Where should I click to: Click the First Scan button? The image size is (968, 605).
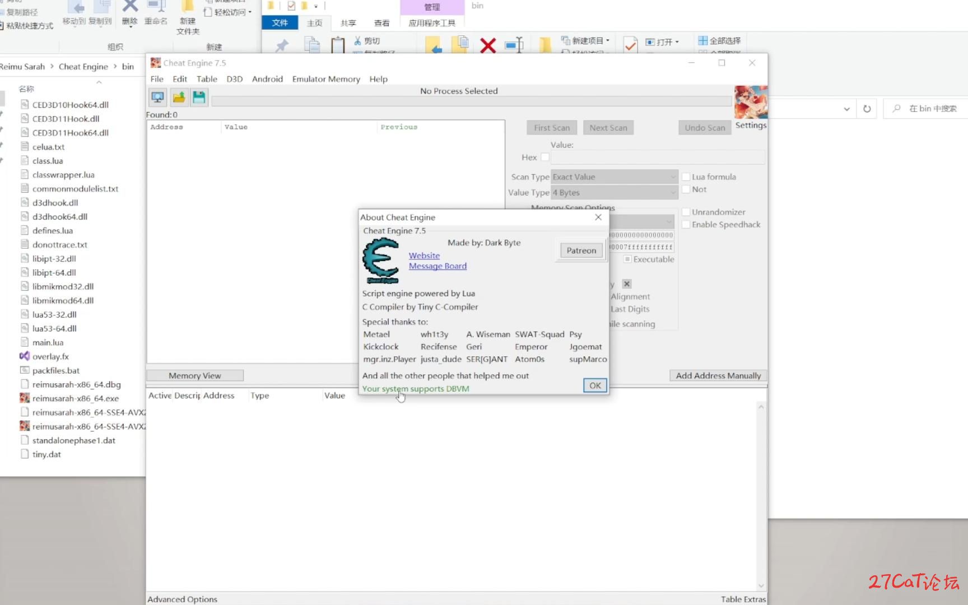pos(552,128)
